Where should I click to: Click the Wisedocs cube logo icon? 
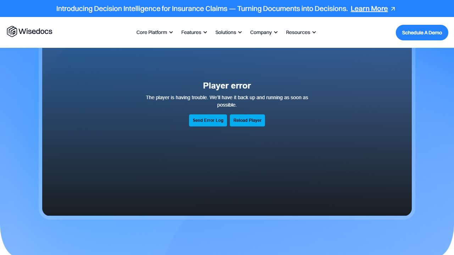click(12, 32)
